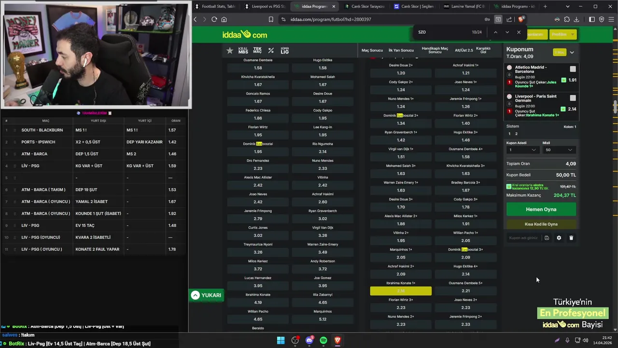618x348 pixels.
Task: Switch to Lamine Yamal tab
Action: coord(465,6)
